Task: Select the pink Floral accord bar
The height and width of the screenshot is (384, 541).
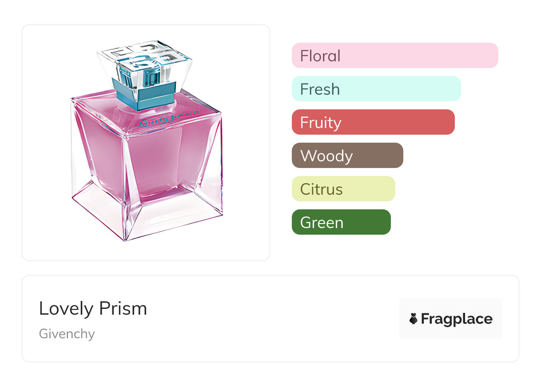Action: [395, 56]
